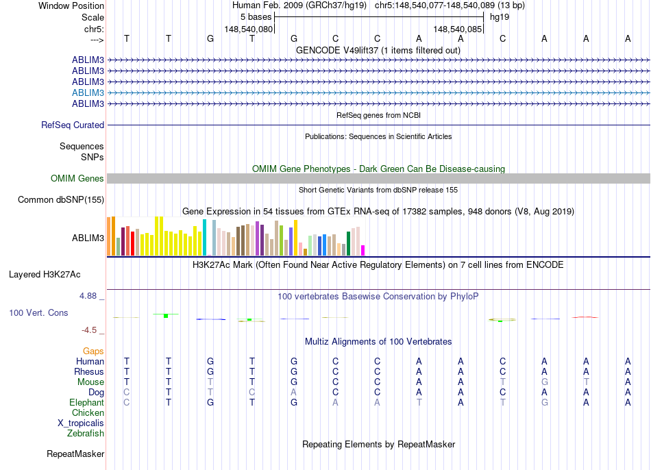Click the Common dbSNP(155) track label
Screen dimensions: 651x470
(x=60, y=199)
